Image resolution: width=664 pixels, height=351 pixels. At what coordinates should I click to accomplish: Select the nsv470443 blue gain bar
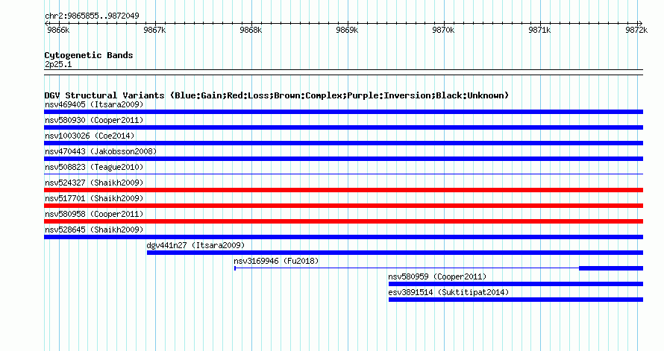pos(343,159)
